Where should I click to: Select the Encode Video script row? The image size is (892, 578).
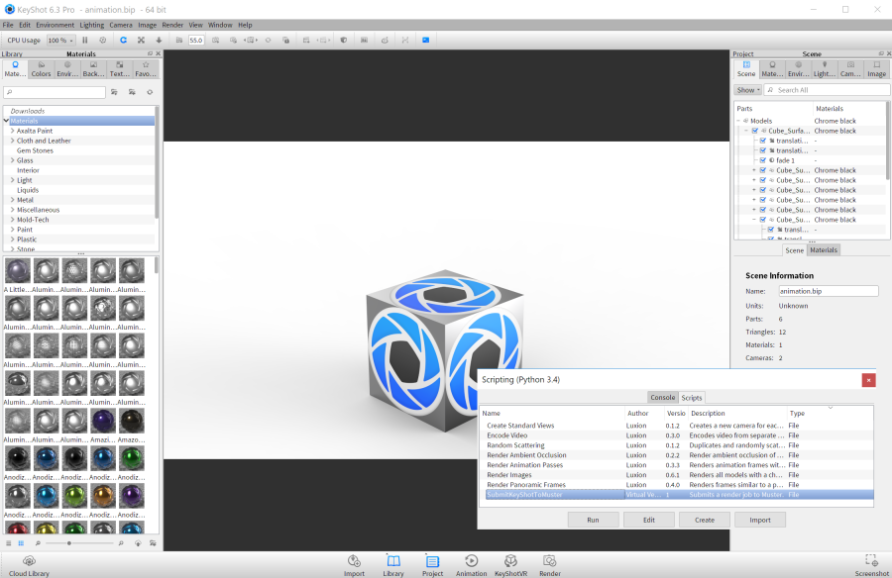(677, 435)
